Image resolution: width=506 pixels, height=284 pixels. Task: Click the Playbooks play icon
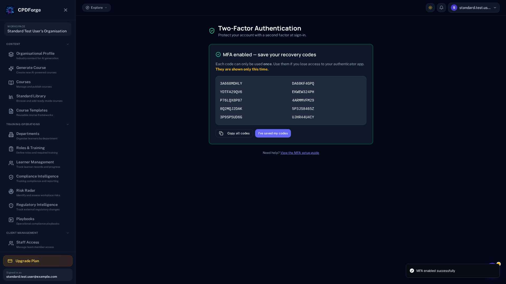coord(11,220)
